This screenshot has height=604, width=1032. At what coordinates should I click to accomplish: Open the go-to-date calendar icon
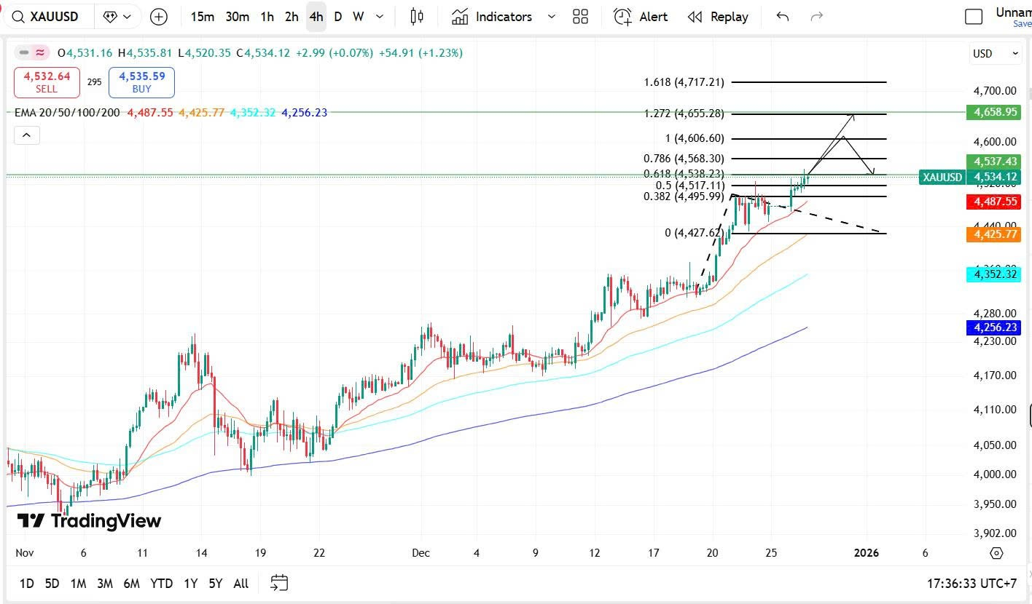coord(279,583)
